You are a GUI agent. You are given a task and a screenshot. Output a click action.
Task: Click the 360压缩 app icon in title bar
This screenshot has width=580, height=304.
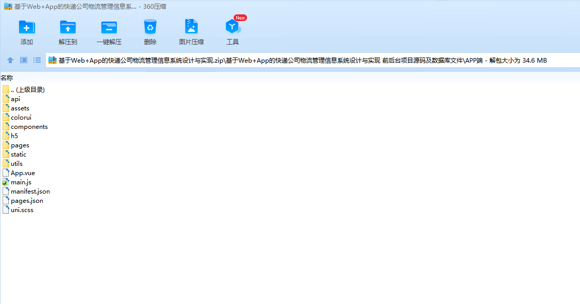tap(8, 6)
